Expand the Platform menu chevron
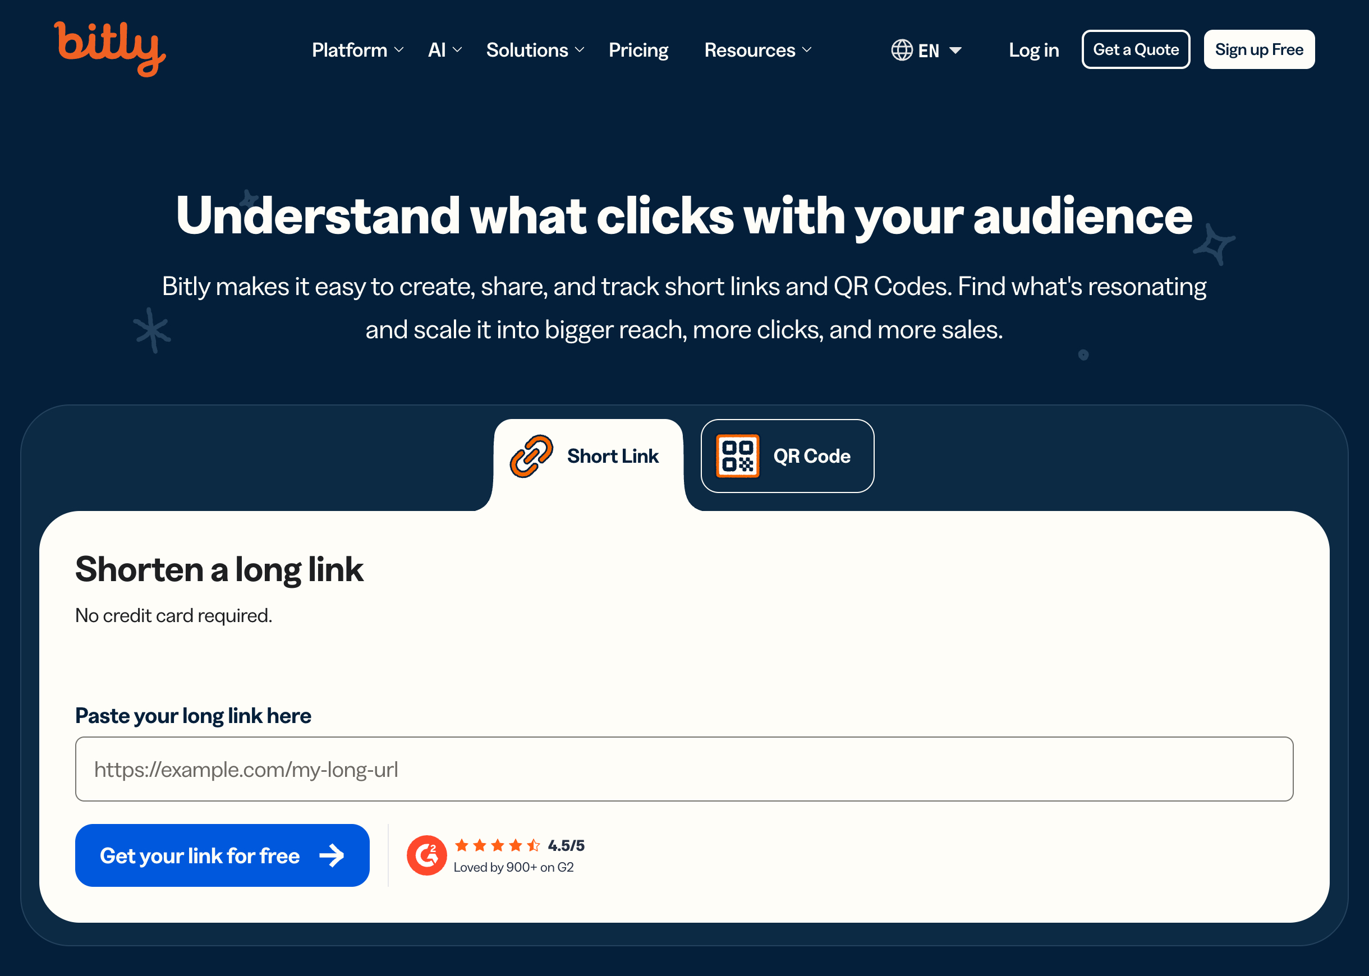This screenshot has width=1369, height=976. (398, 50)
